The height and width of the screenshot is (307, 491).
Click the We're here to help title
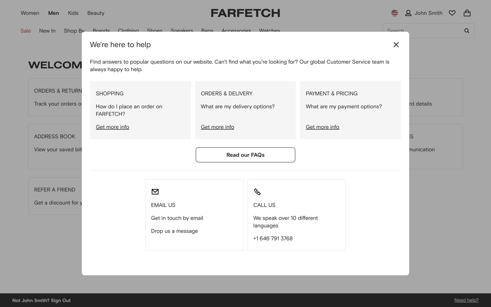click(120, 45)
